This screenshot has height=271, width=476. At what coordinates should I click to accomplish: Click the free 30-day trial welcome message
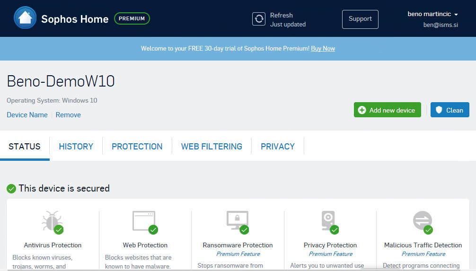225,49
